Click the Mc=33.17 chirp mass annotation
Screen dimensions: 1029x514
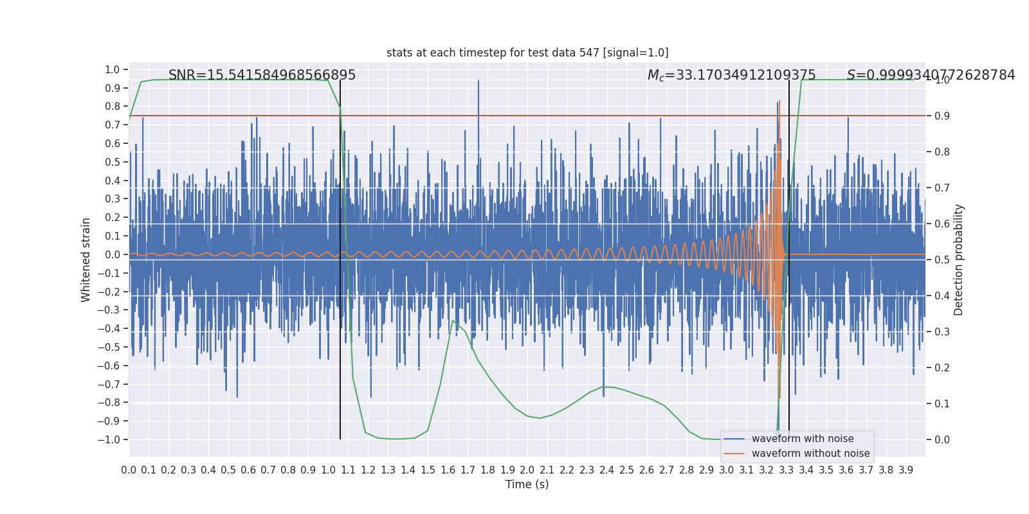coord(731,75)
